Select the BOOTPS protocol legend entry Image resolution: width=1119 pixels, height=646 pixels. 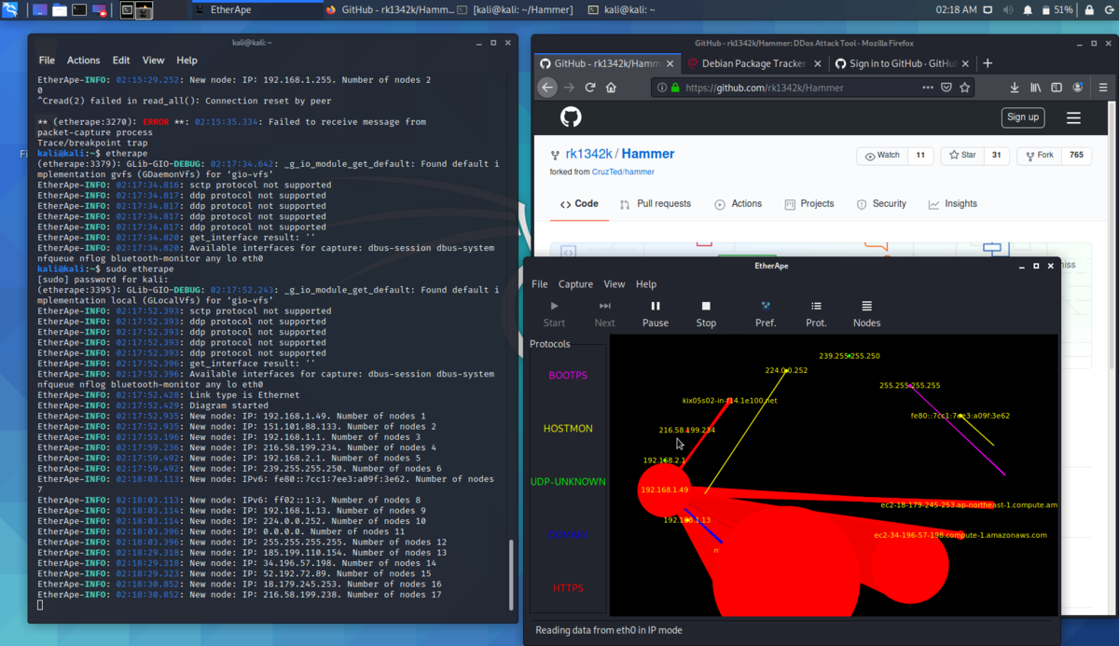[568, 375]
